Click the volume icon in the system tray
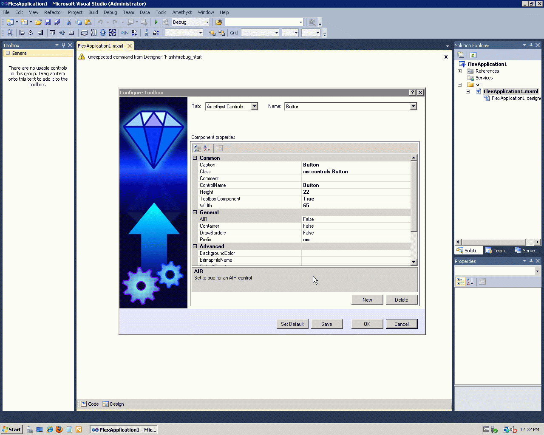544x435 pixels. [514, 429]
